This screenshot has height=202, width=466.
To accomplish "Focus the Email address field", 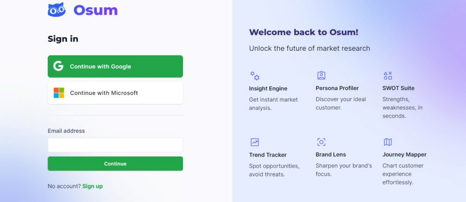I will [x=115, y=145].
